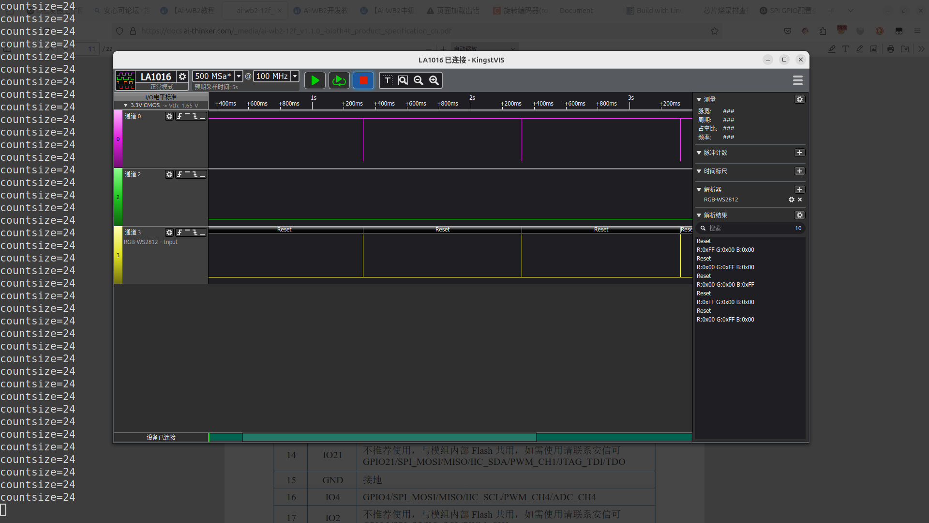Click the RGB-WS2812 analyzer name
Viewport: 929px width, 523px height.
[x=721, y=200]
